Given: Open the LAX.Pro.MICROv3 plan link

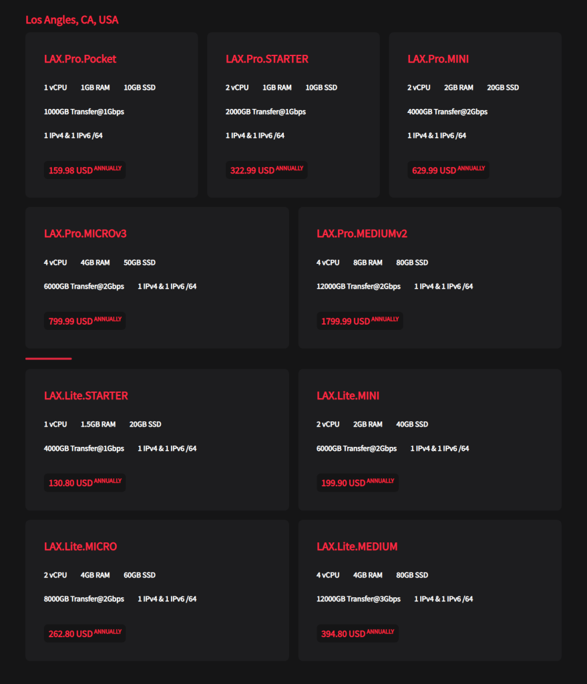Looking at the screenshot, I should click(85, 234).
